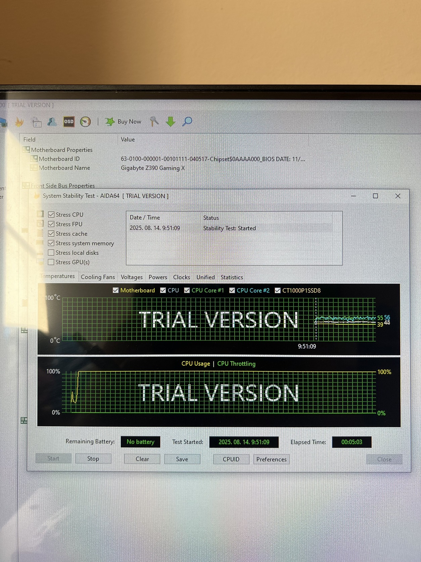
Task: Open the SensorPanel gauge toolbar icon
Action: click(x=85, y=122)
